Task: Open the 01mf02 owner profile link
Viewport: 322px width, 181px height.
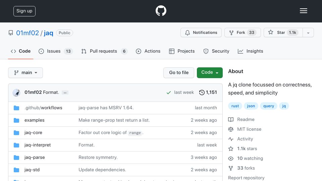Action: pos(28,33)
